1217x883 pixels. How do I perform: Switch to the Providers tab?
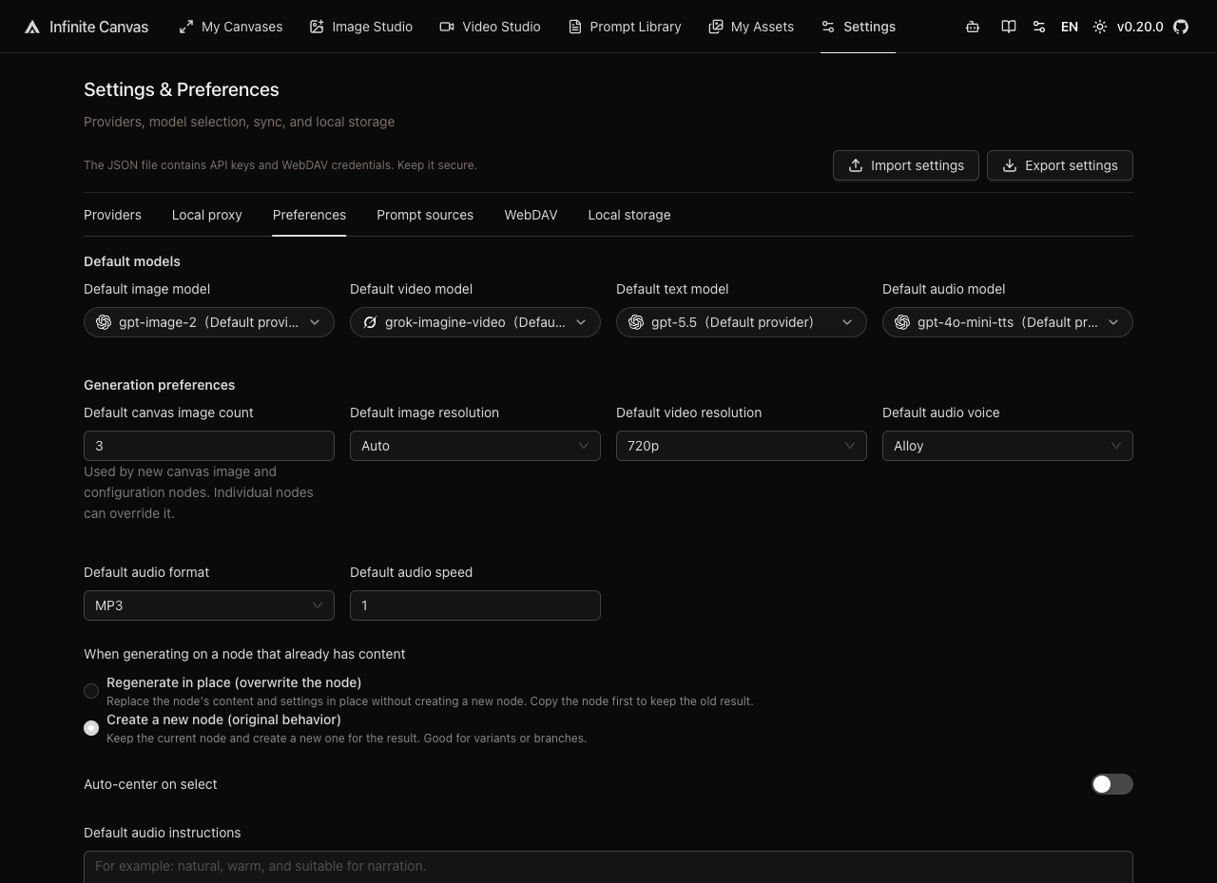click(x=112, y=215)
